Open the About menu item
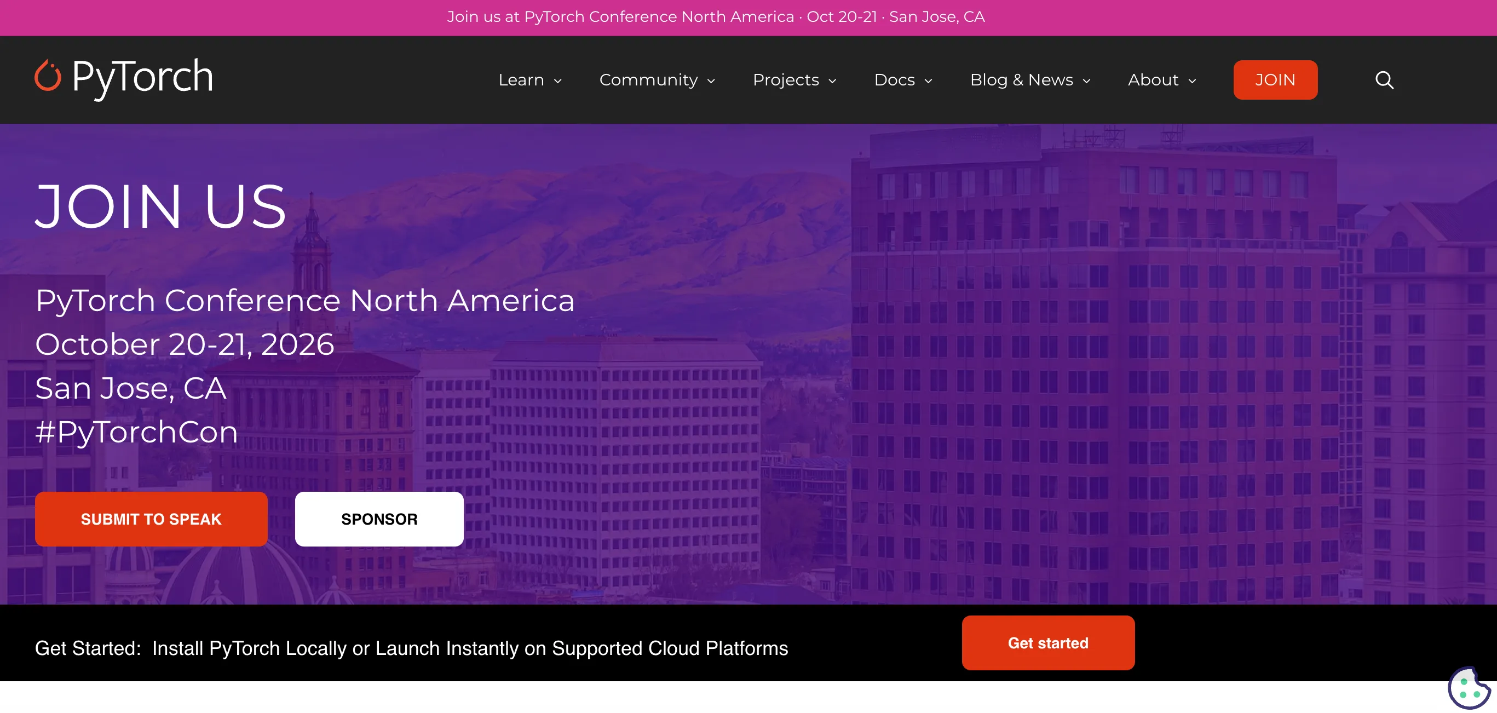1497x713 pixels. 1153,79
